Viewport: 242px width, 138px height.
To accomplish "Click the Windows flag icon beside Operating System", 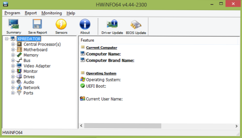I will (x=82, y=79).
